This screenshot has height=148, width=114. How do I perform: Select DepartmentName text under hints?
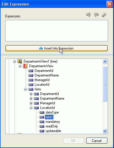52,98
